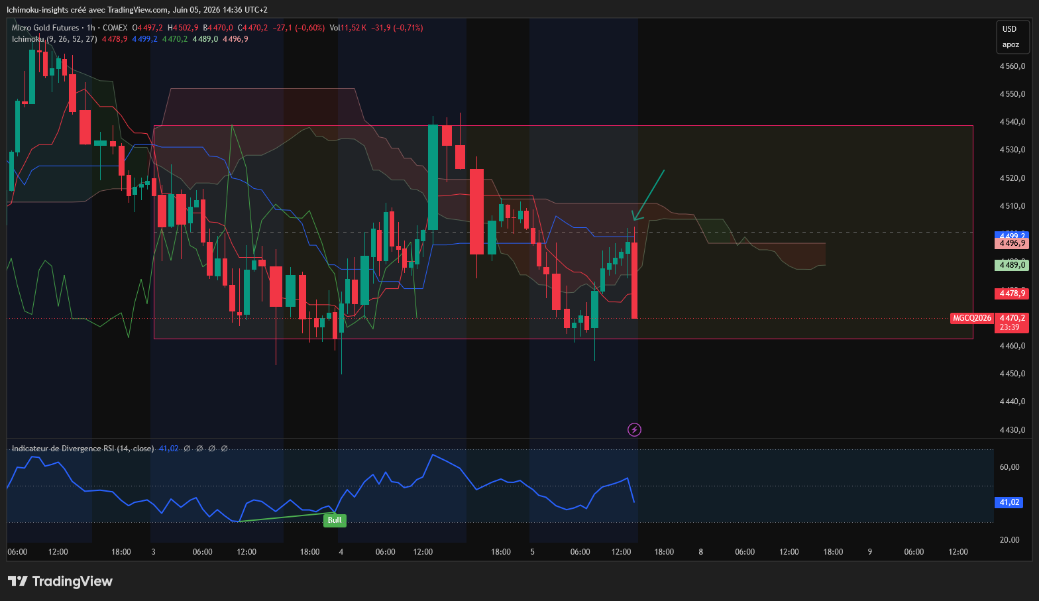Click the pink 4 496,9 price scale tag
Screen dimensions: 1039x601
pyautogui.click(x=1011, y=243)
